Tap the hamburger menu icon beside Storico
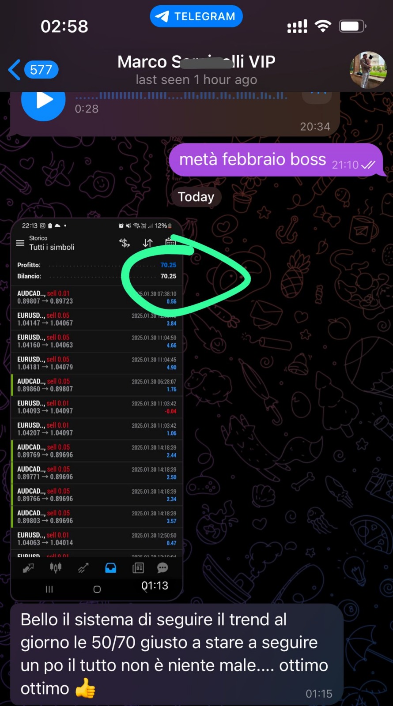 pos(20,243)
